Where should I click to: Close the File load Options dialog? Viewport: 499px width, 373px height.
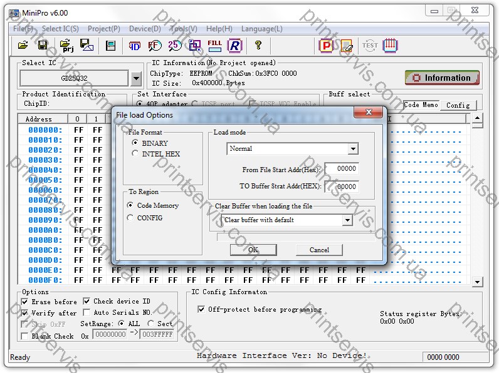368,112
